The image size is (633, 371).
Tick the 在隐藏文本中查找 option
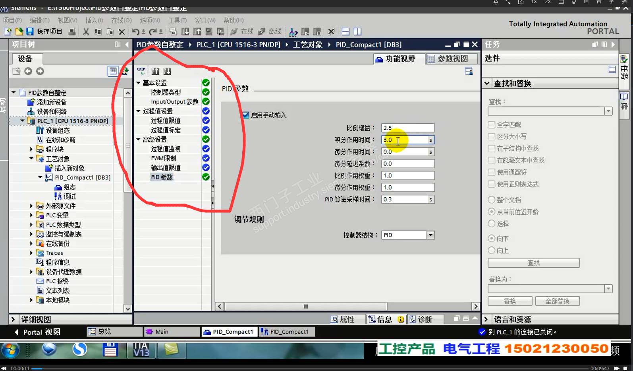[x=492, y=161]
